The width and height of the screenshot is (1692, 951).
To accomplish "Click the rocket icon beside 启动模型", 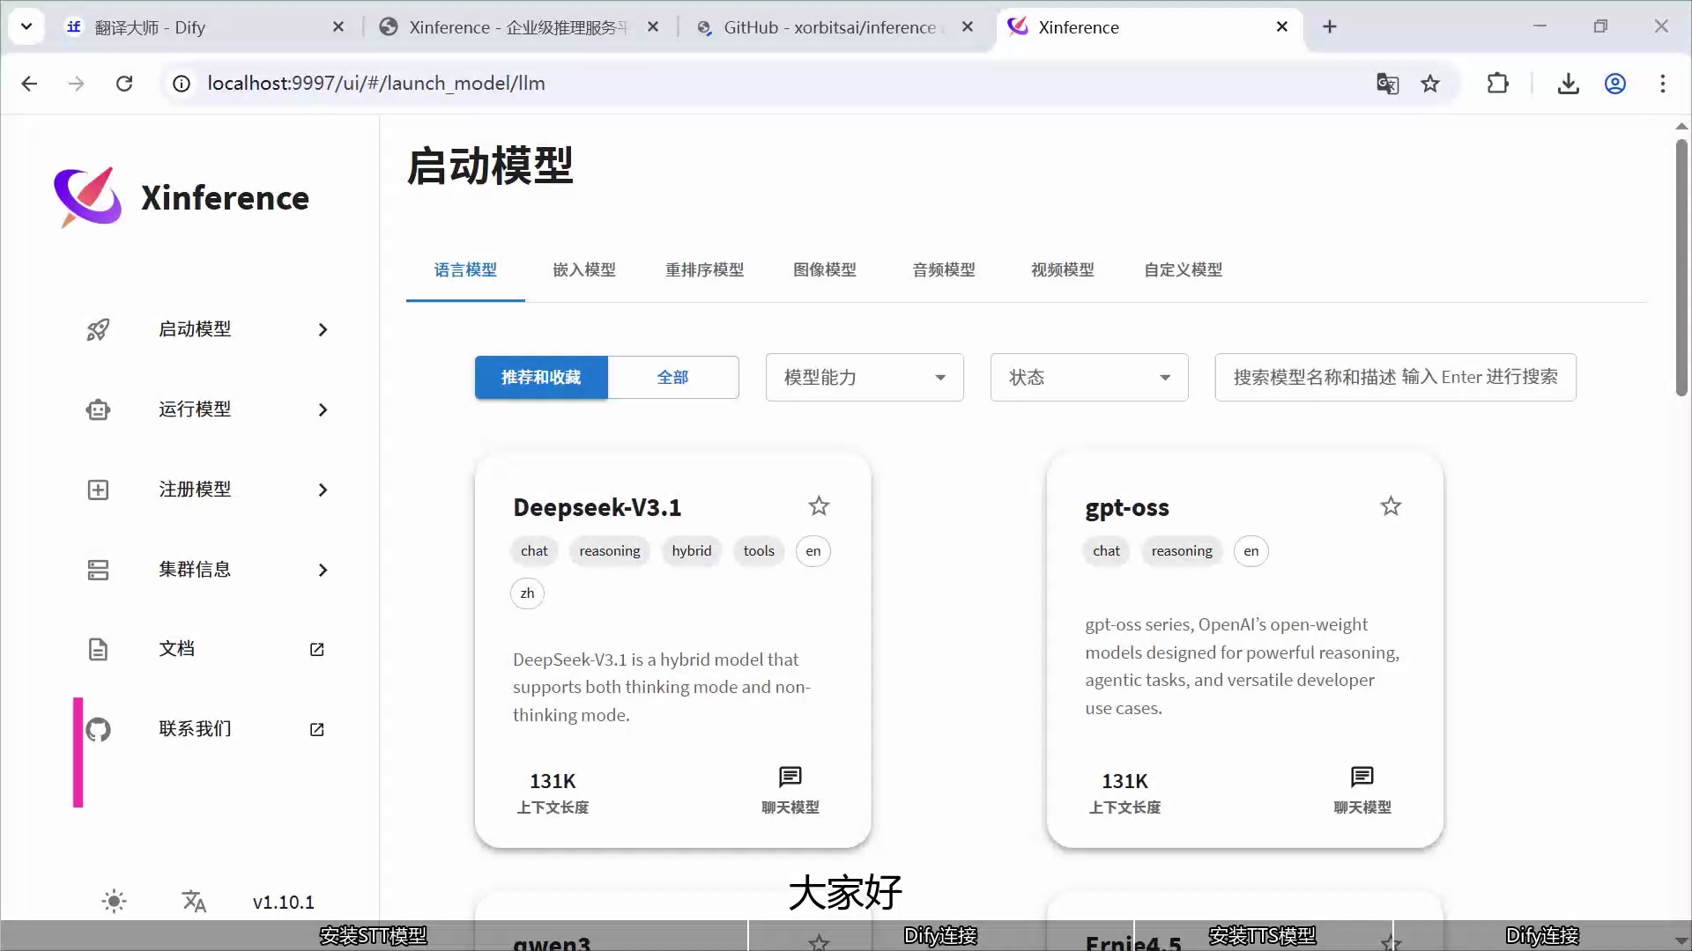I will pyautogui.click(x=98, y=329).
